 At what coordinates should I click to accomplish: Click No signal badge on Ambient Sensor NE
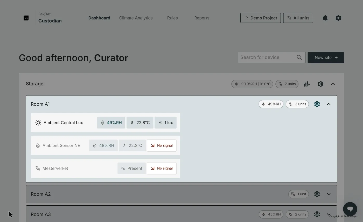point(162,145)
